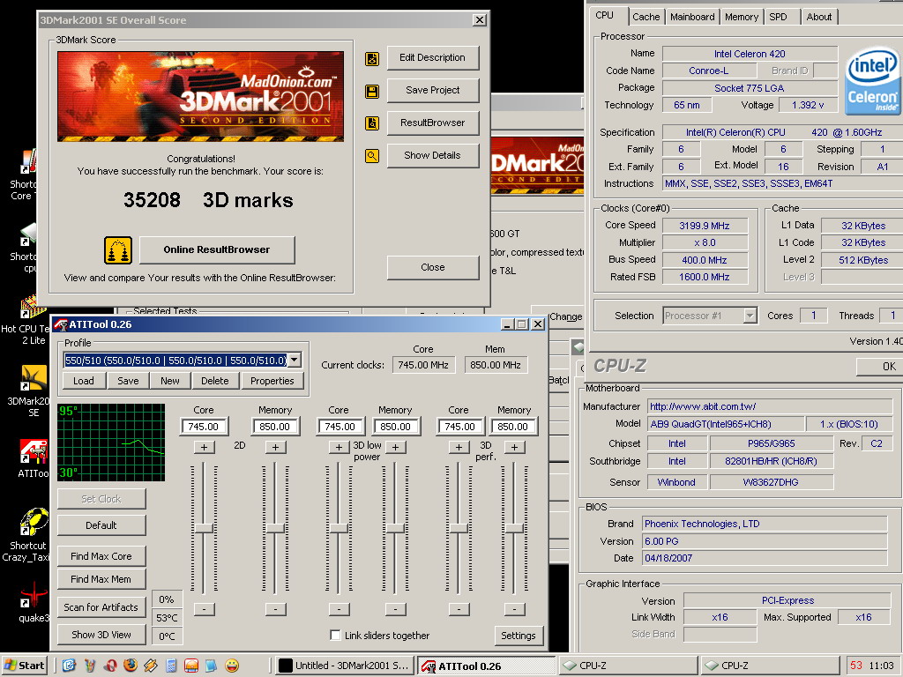The width and height of the screenshot is (903, 677).
Task: Click the Find Max Core button
Action: pos(101,556)
